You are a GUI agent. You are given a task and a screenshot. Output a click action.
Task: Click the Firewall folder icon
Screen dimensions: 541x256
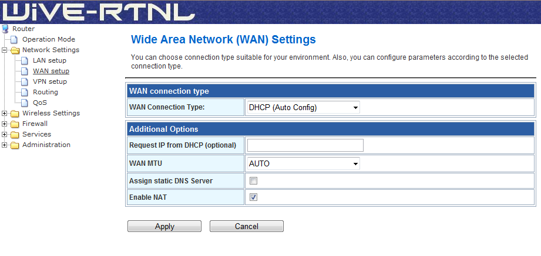15,124
